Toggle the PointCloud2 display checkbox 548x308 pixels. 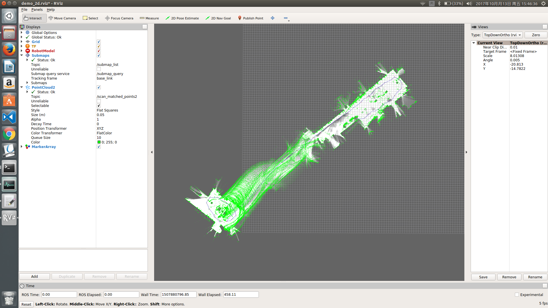[99, 87]
